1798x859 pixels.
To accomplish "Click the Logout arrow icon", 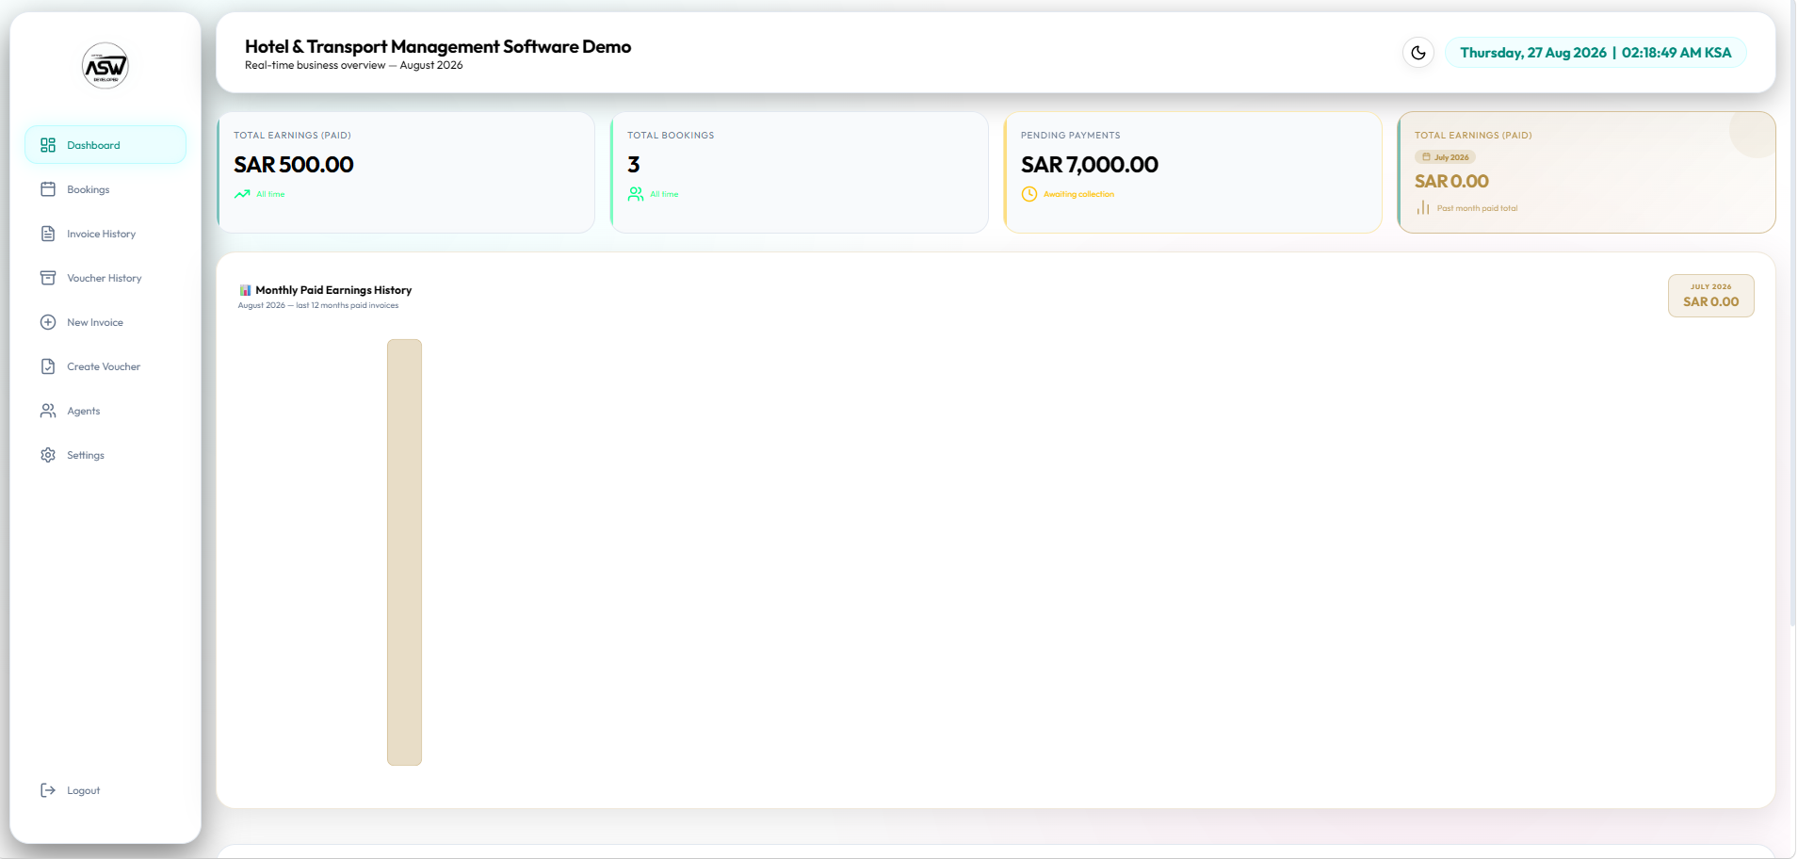I will pos(48,790).
